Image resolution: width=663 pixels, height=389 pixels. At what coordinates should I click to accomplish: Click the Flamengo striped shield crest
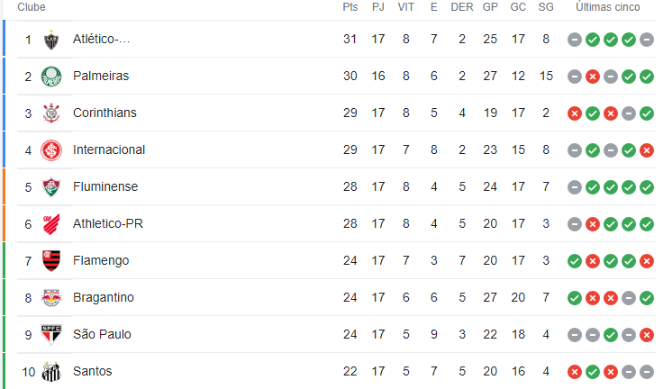coord(51,261)
